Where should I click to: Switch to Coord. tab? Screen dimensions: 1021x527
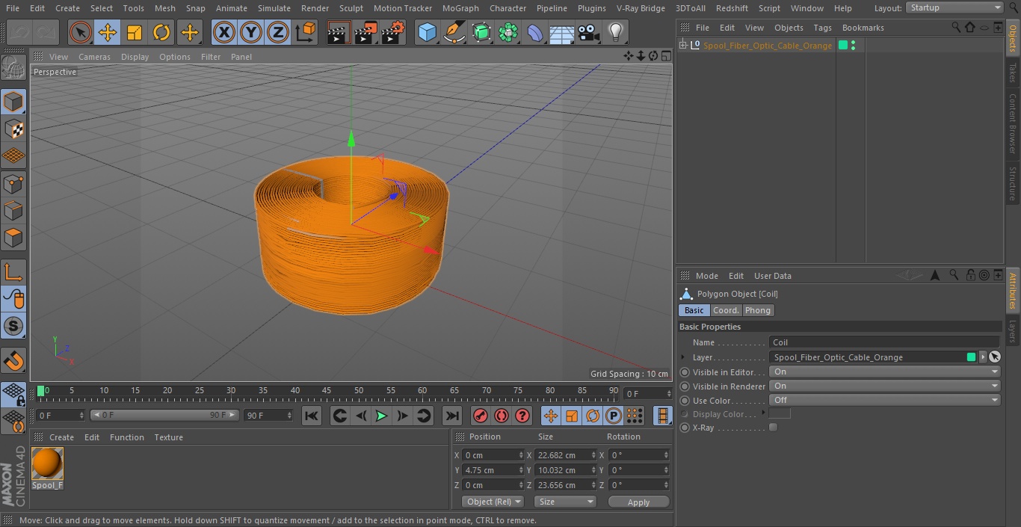tap(726, 310)
